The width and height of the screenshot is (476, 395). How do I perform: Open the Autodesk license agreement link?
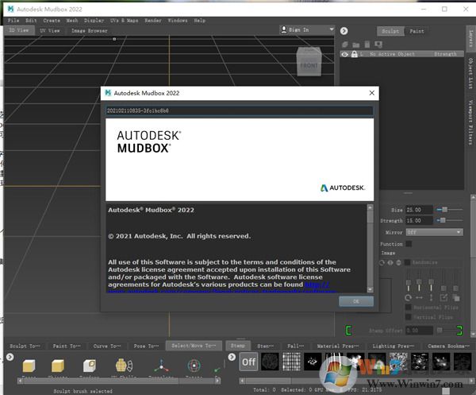317,284
